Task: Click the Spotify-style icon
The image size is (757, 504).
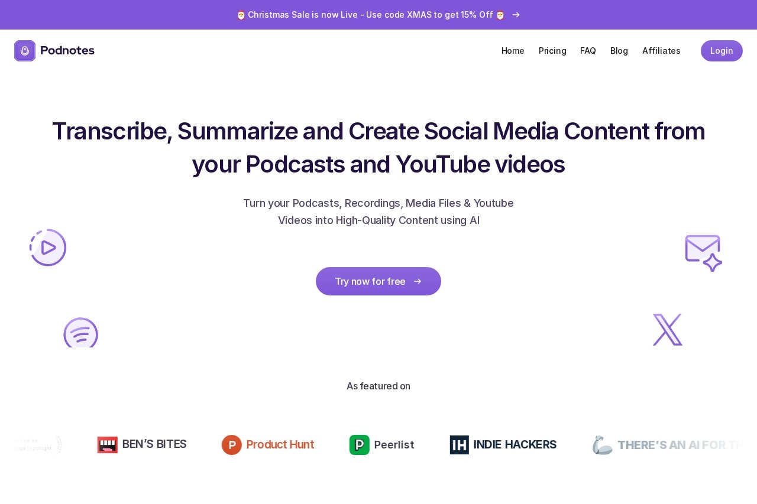Action: pyautogui.click(x=80, y=333)
